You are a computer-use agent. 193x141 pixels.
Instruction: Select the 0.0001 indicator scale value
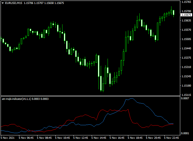click(185, 133)
